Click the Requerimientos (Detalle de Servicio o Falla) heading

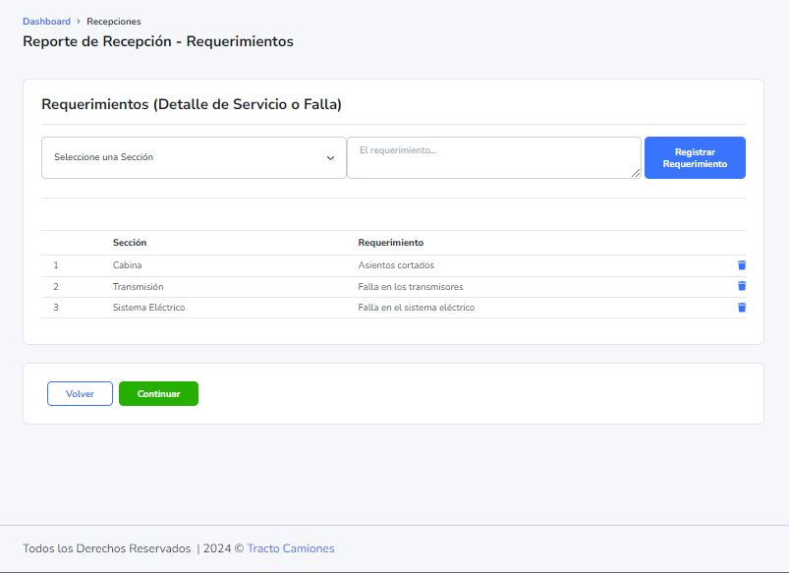[192, 104]
